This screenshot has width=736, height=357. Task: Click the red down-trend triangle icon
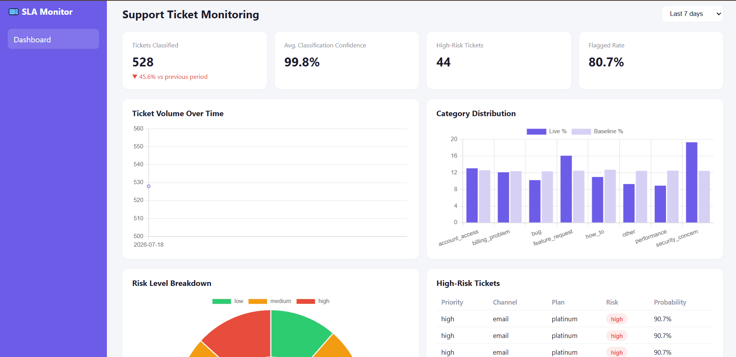135,77
